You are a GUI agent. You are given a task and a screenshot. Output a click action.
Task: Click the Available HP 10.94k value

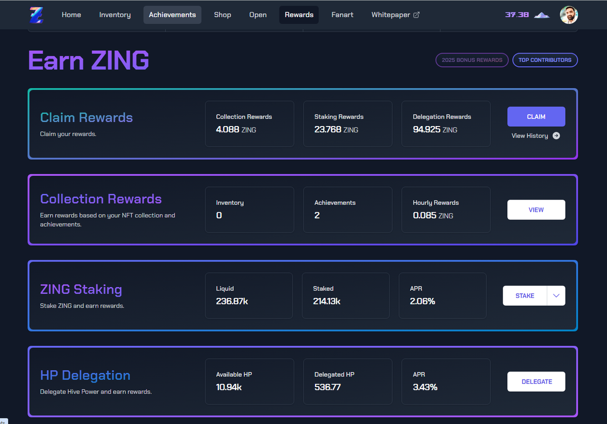[229, 387]
